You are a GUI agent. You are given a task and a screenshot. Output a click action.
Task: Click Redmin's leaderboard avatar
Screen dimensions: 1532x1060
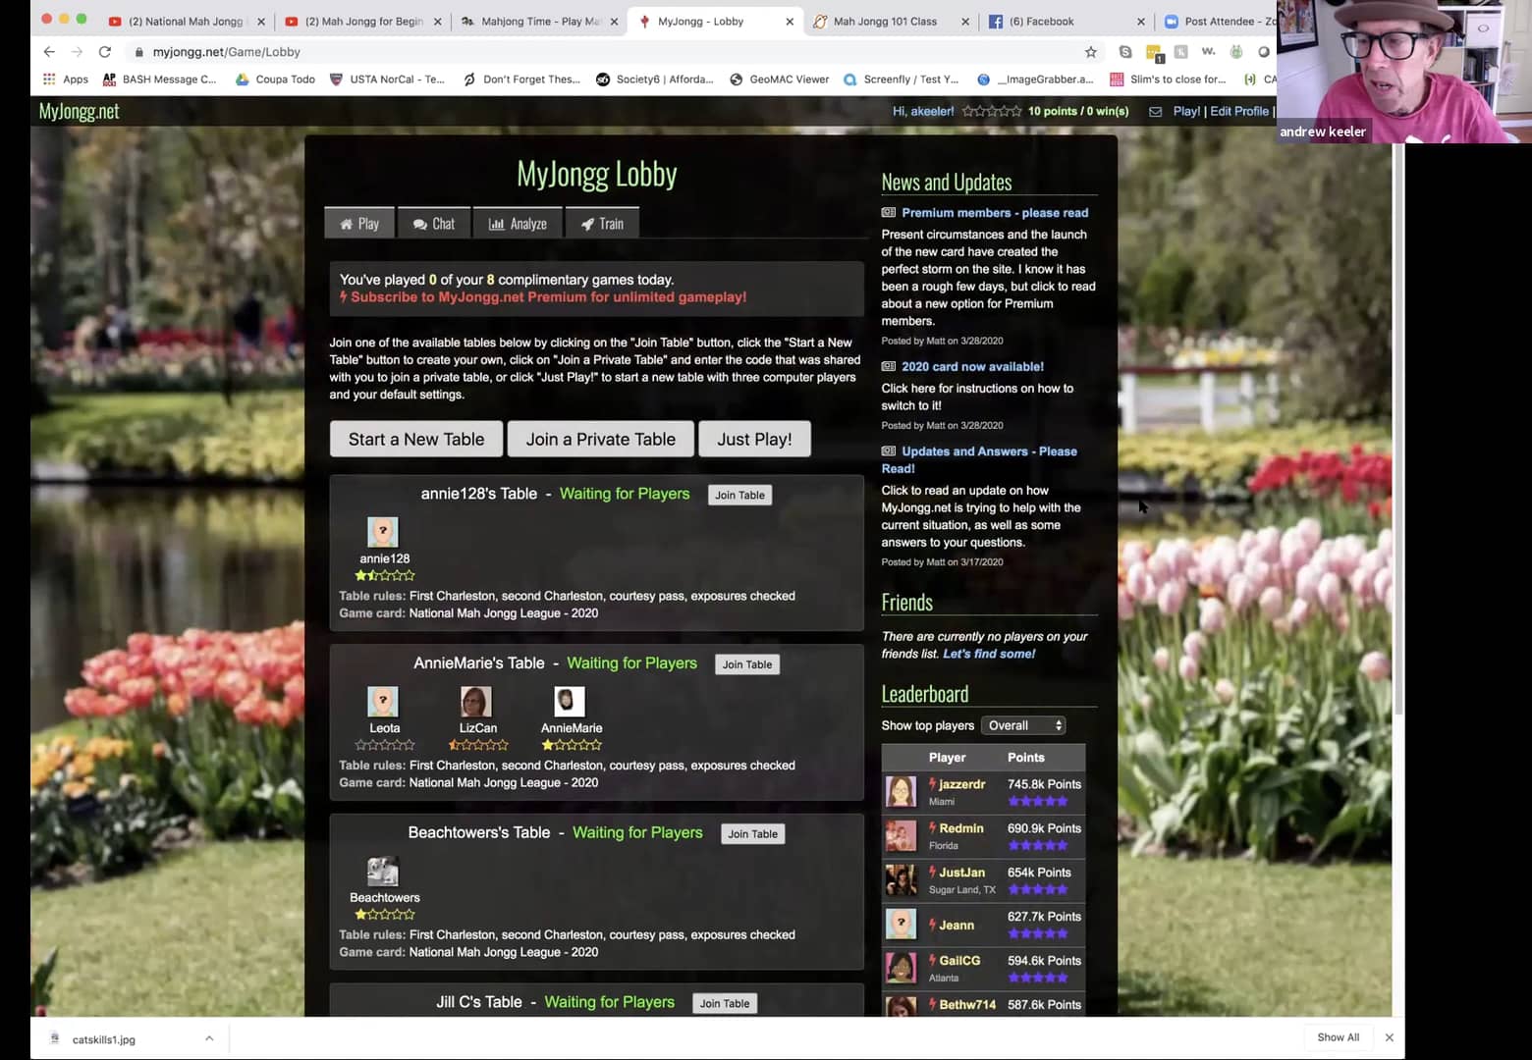901,835
